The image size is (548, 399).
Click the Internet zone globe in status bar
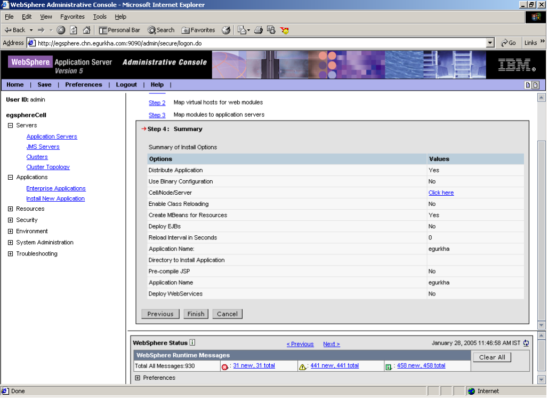[x=471, y=392]
